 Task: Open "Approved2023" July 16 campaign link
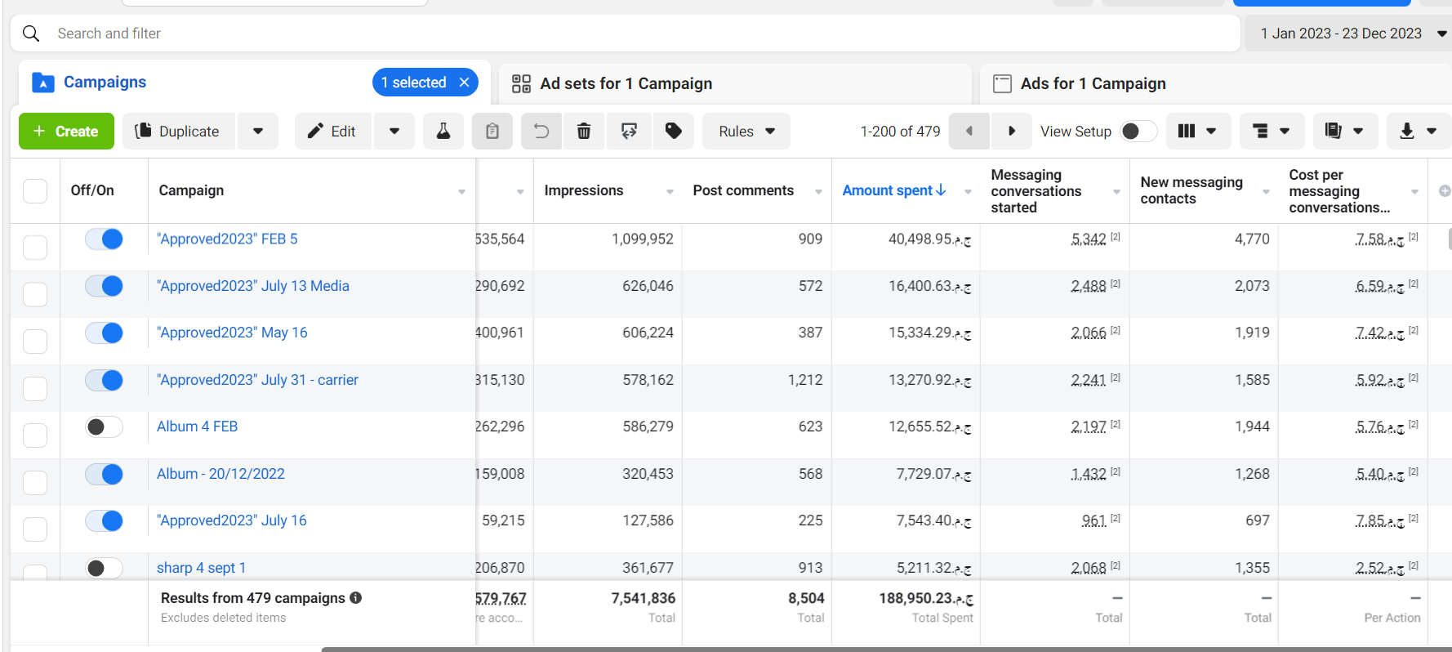[x=232, y=520]
